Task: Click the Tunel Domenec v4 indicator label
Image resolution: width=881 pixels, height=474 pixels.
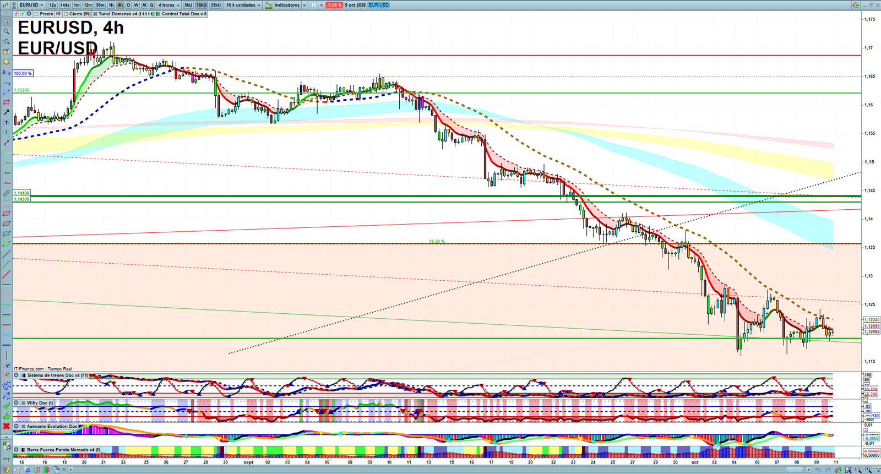Action: pyautogui.click(x=126, y=14)
